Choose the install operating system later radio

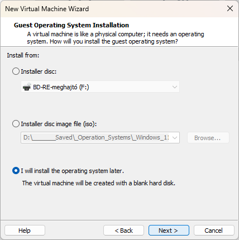pos(16,171)
